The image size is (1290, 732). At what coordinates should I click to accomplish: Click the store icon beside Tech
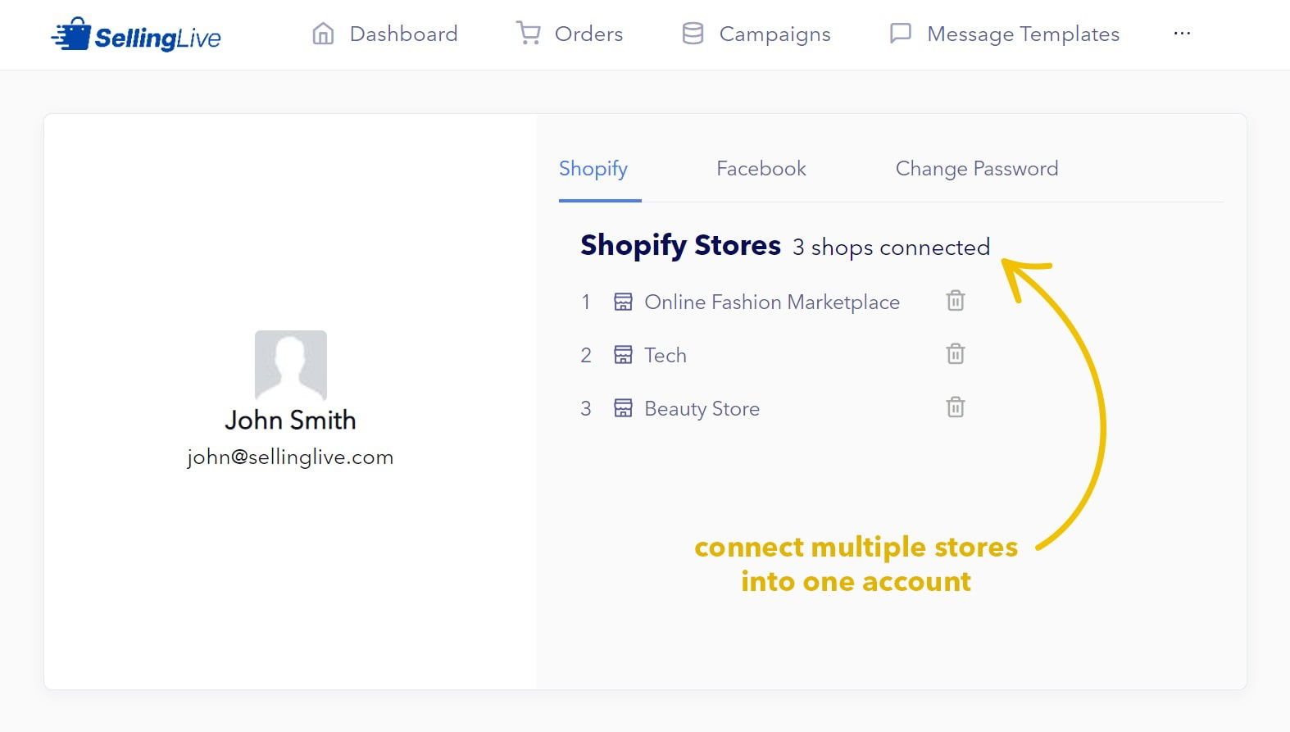(x=623, y=354)
